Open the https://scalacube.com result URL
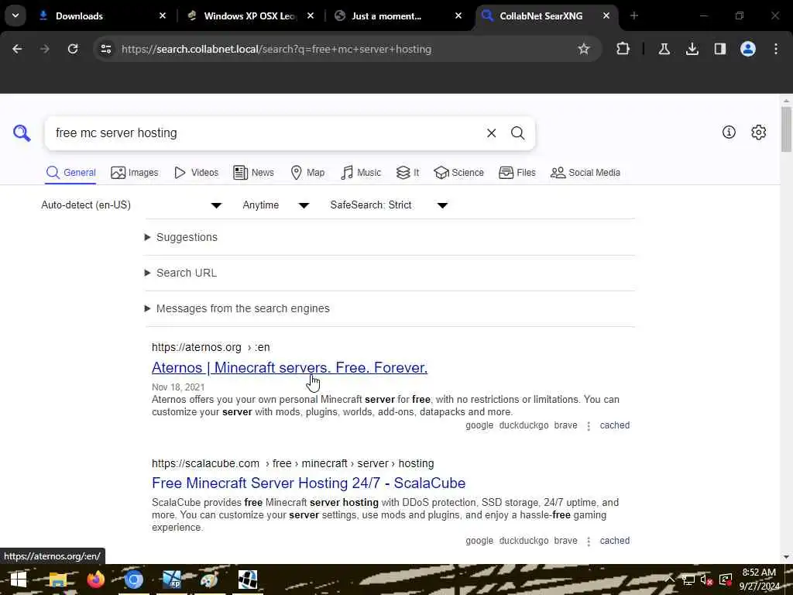 click(293, 463)
